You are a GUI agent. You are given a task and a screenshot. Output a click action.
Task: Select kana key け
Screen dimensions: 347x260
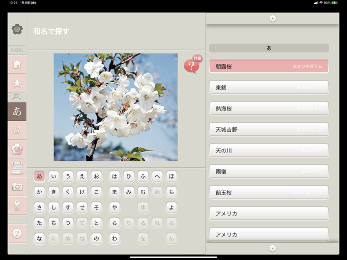coord(82,192)
